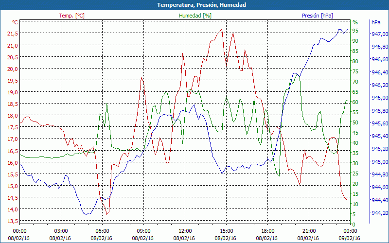Screen dimensions: 389x243
Task: Click the 18,5 temperature axis value
Action: (x=13, y=104)
